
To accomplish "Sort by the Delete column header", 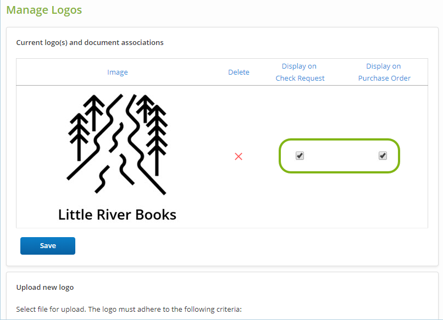I will pos(239,72).
